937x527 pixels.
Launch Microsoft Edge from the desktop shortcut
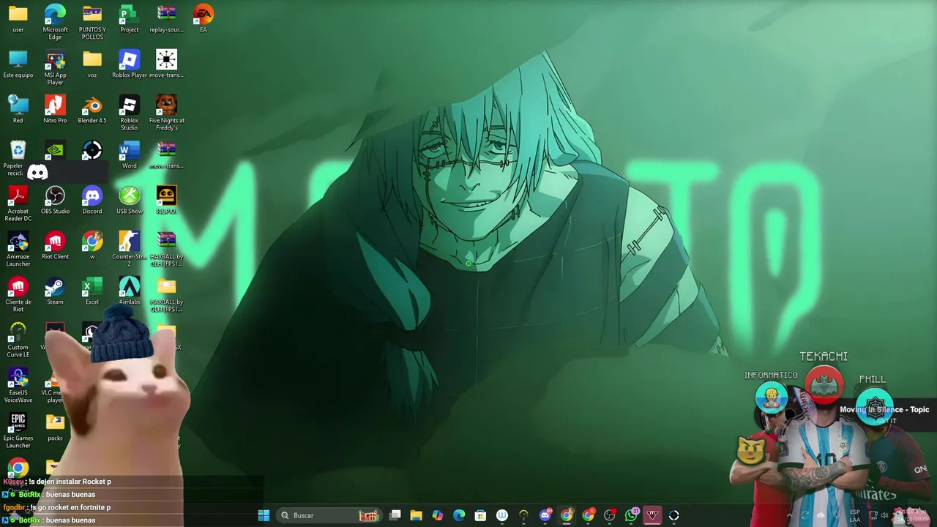point(55,21)
